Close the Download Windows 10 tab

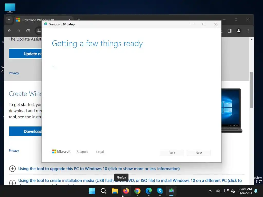click(x=69, y=19)
